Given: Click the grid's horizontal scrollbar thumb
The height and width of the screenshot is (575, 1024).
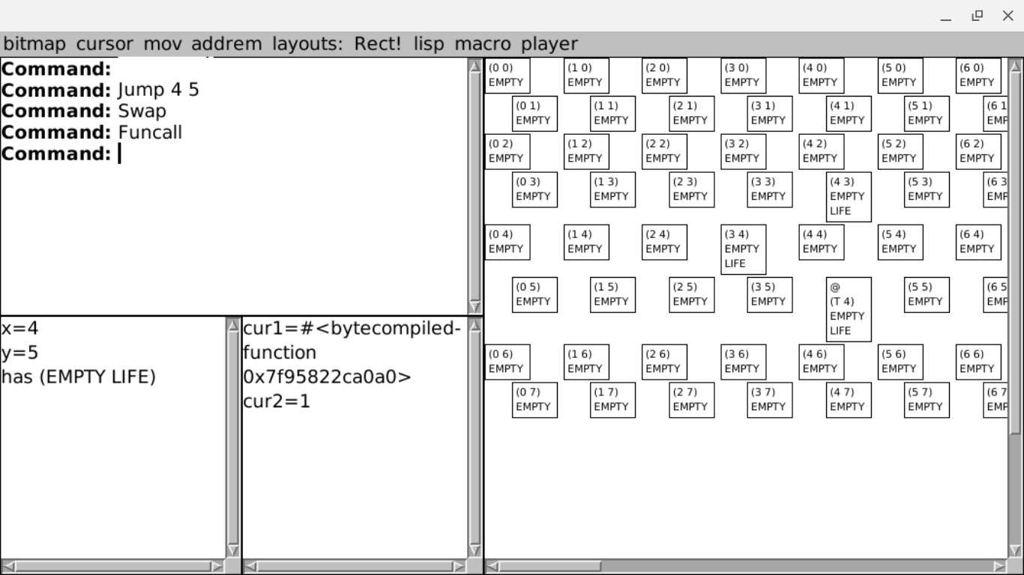Looking at the screenshot, I should click(543, 567).
